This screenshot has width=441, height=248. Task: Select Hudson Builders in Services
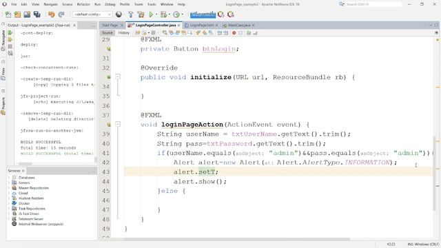pyautogui.click(x=31, y=198)
